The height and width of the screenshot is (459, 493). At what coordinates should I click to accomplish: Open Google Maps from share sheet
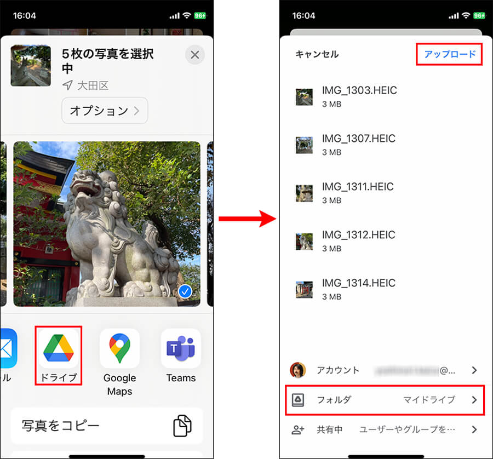pyautogui.click(x=119, y=348)
